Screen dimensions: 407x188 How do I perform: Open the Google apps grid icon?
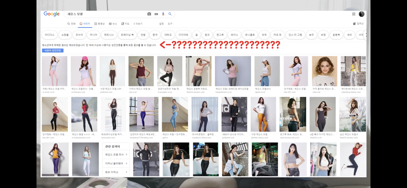coord(353,14)
